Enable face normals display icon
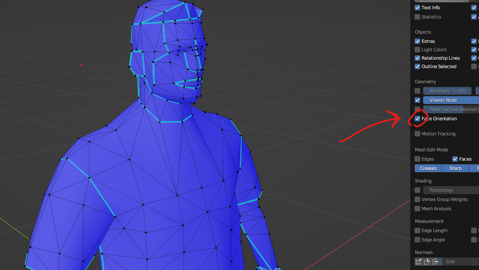479x270 pixels. 436,262
